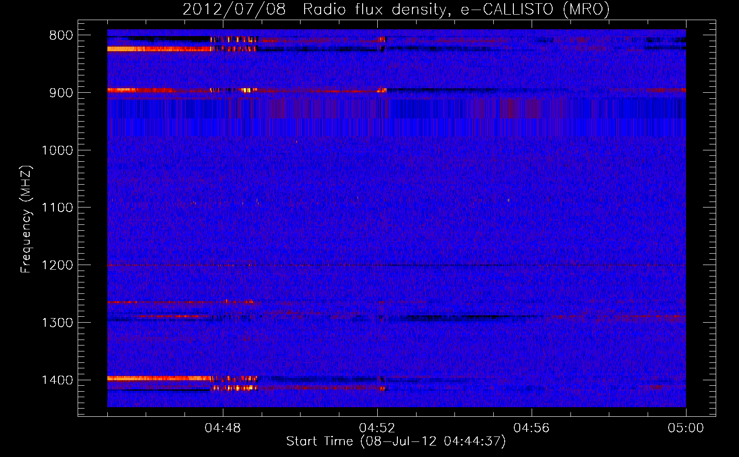This screenshot has height=457, width=739.
Task: Click the 900 frequency tick label
Action: click(61, 93)
